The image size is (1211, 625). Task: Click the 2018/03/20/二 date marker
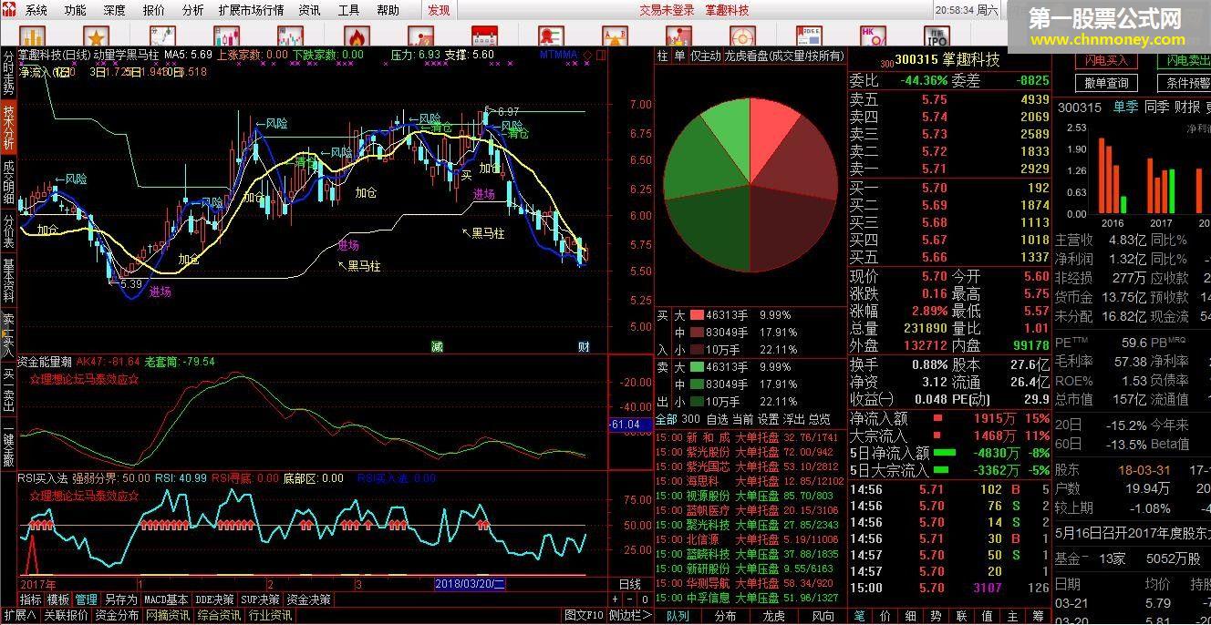click(471, 584)
